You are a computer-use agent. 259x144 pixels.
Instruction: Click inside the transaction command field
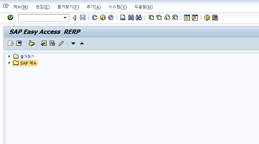[x=41, y=18]
